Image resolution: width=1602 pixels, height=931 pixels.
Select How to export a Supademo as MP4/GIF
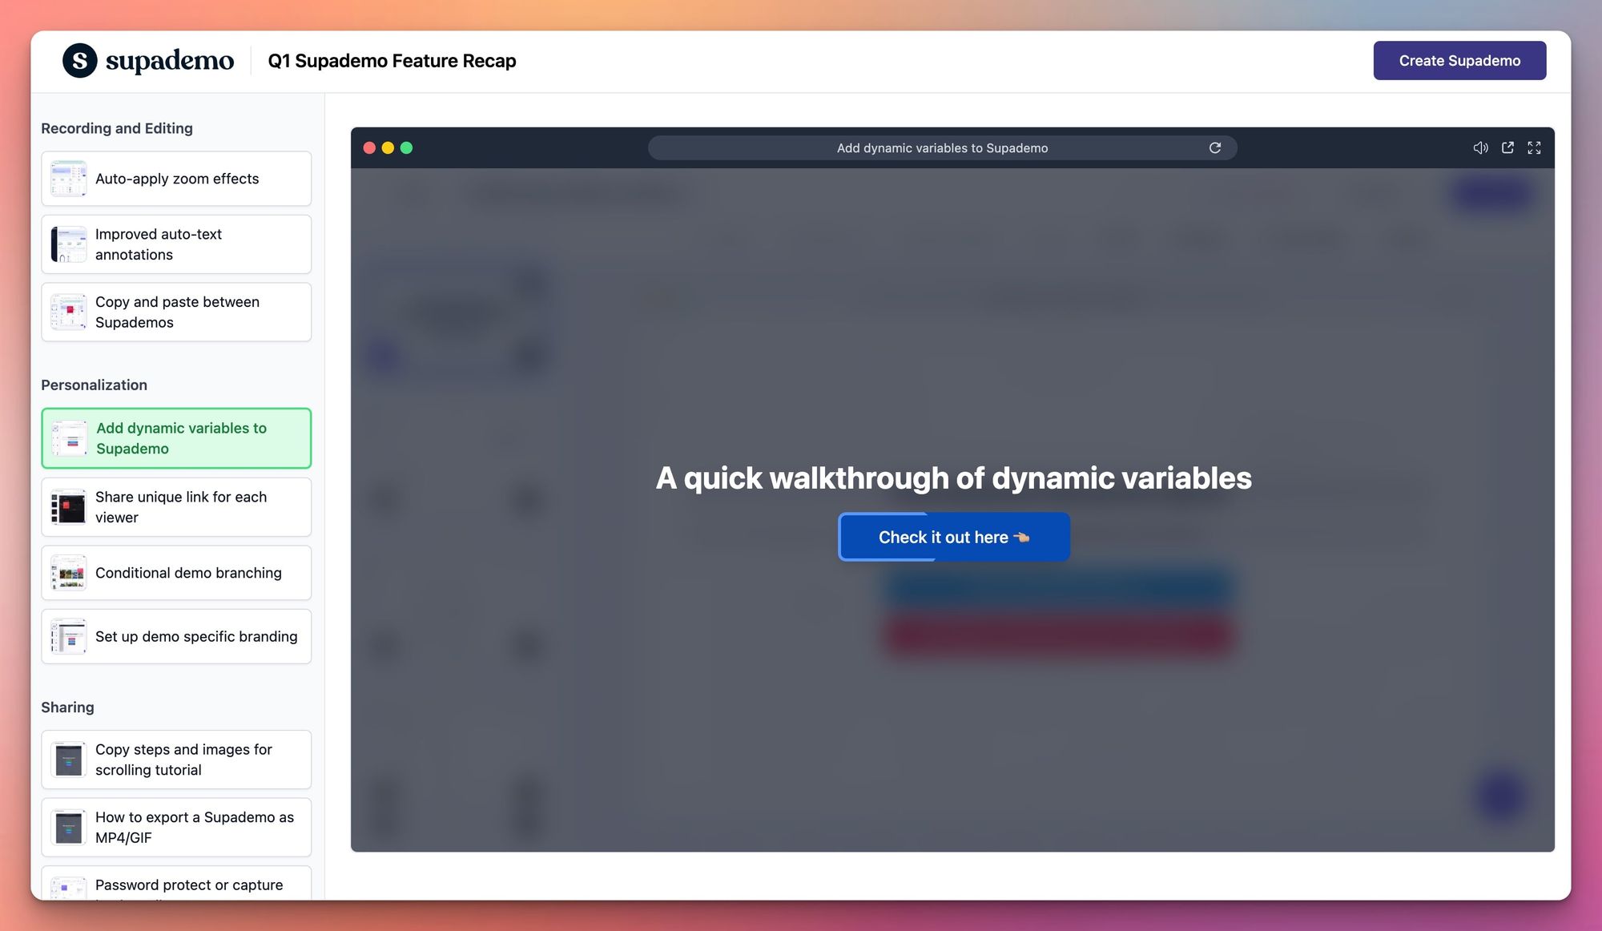tap(176, 828)
